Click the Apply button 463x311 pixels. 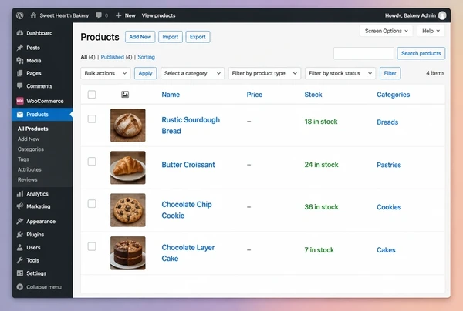point(145,73)
